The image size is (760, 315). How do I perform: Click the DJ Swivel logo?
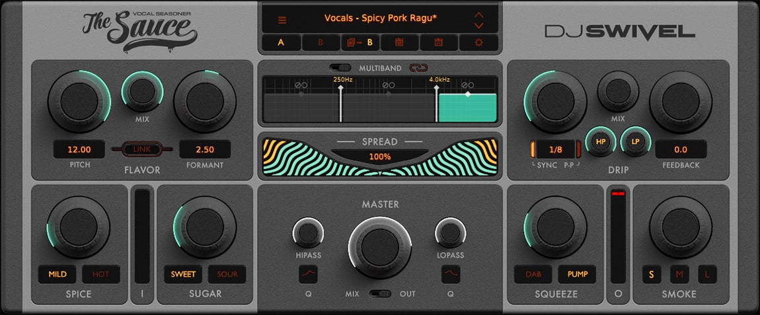(x=620, y=32)
